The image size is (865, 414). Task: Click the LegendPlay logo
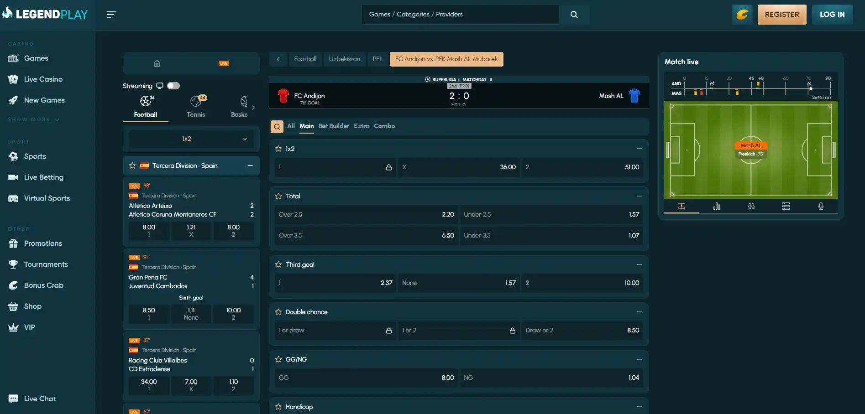[x=45, y=14]
